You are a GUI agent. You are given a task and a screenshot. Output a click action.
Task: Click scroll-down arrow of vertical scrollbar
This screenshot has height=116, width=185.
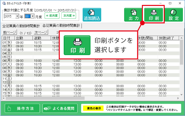click(x=182, y=94)
